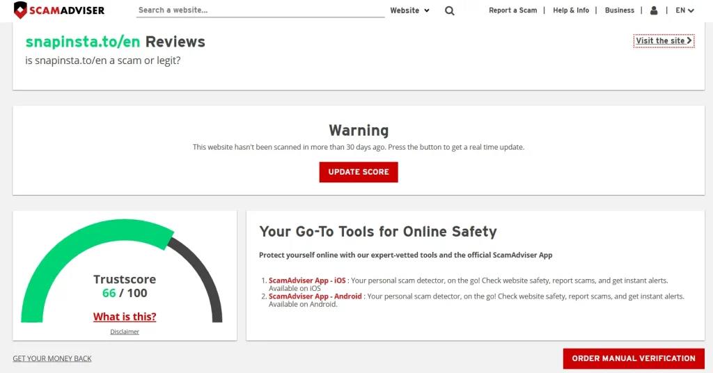
Task: Click the UPDATE SCORE button
Action: point(359,172)
